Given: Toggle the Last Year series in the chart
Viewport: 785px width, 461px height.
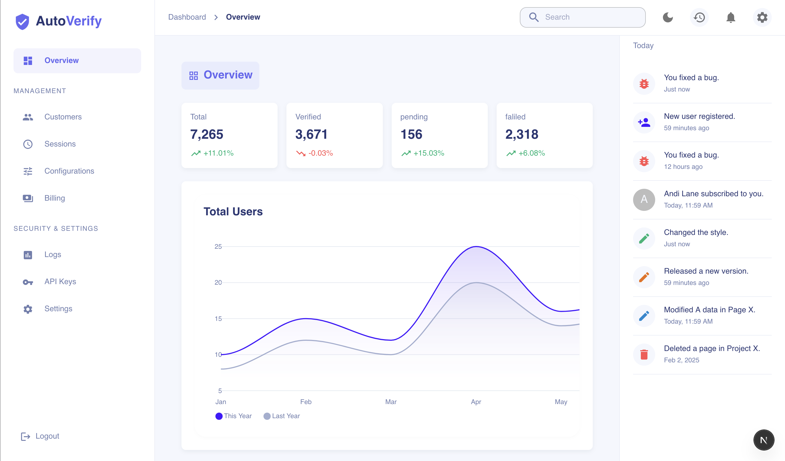Looking at the screenshot, I should [x=281, y=416].
